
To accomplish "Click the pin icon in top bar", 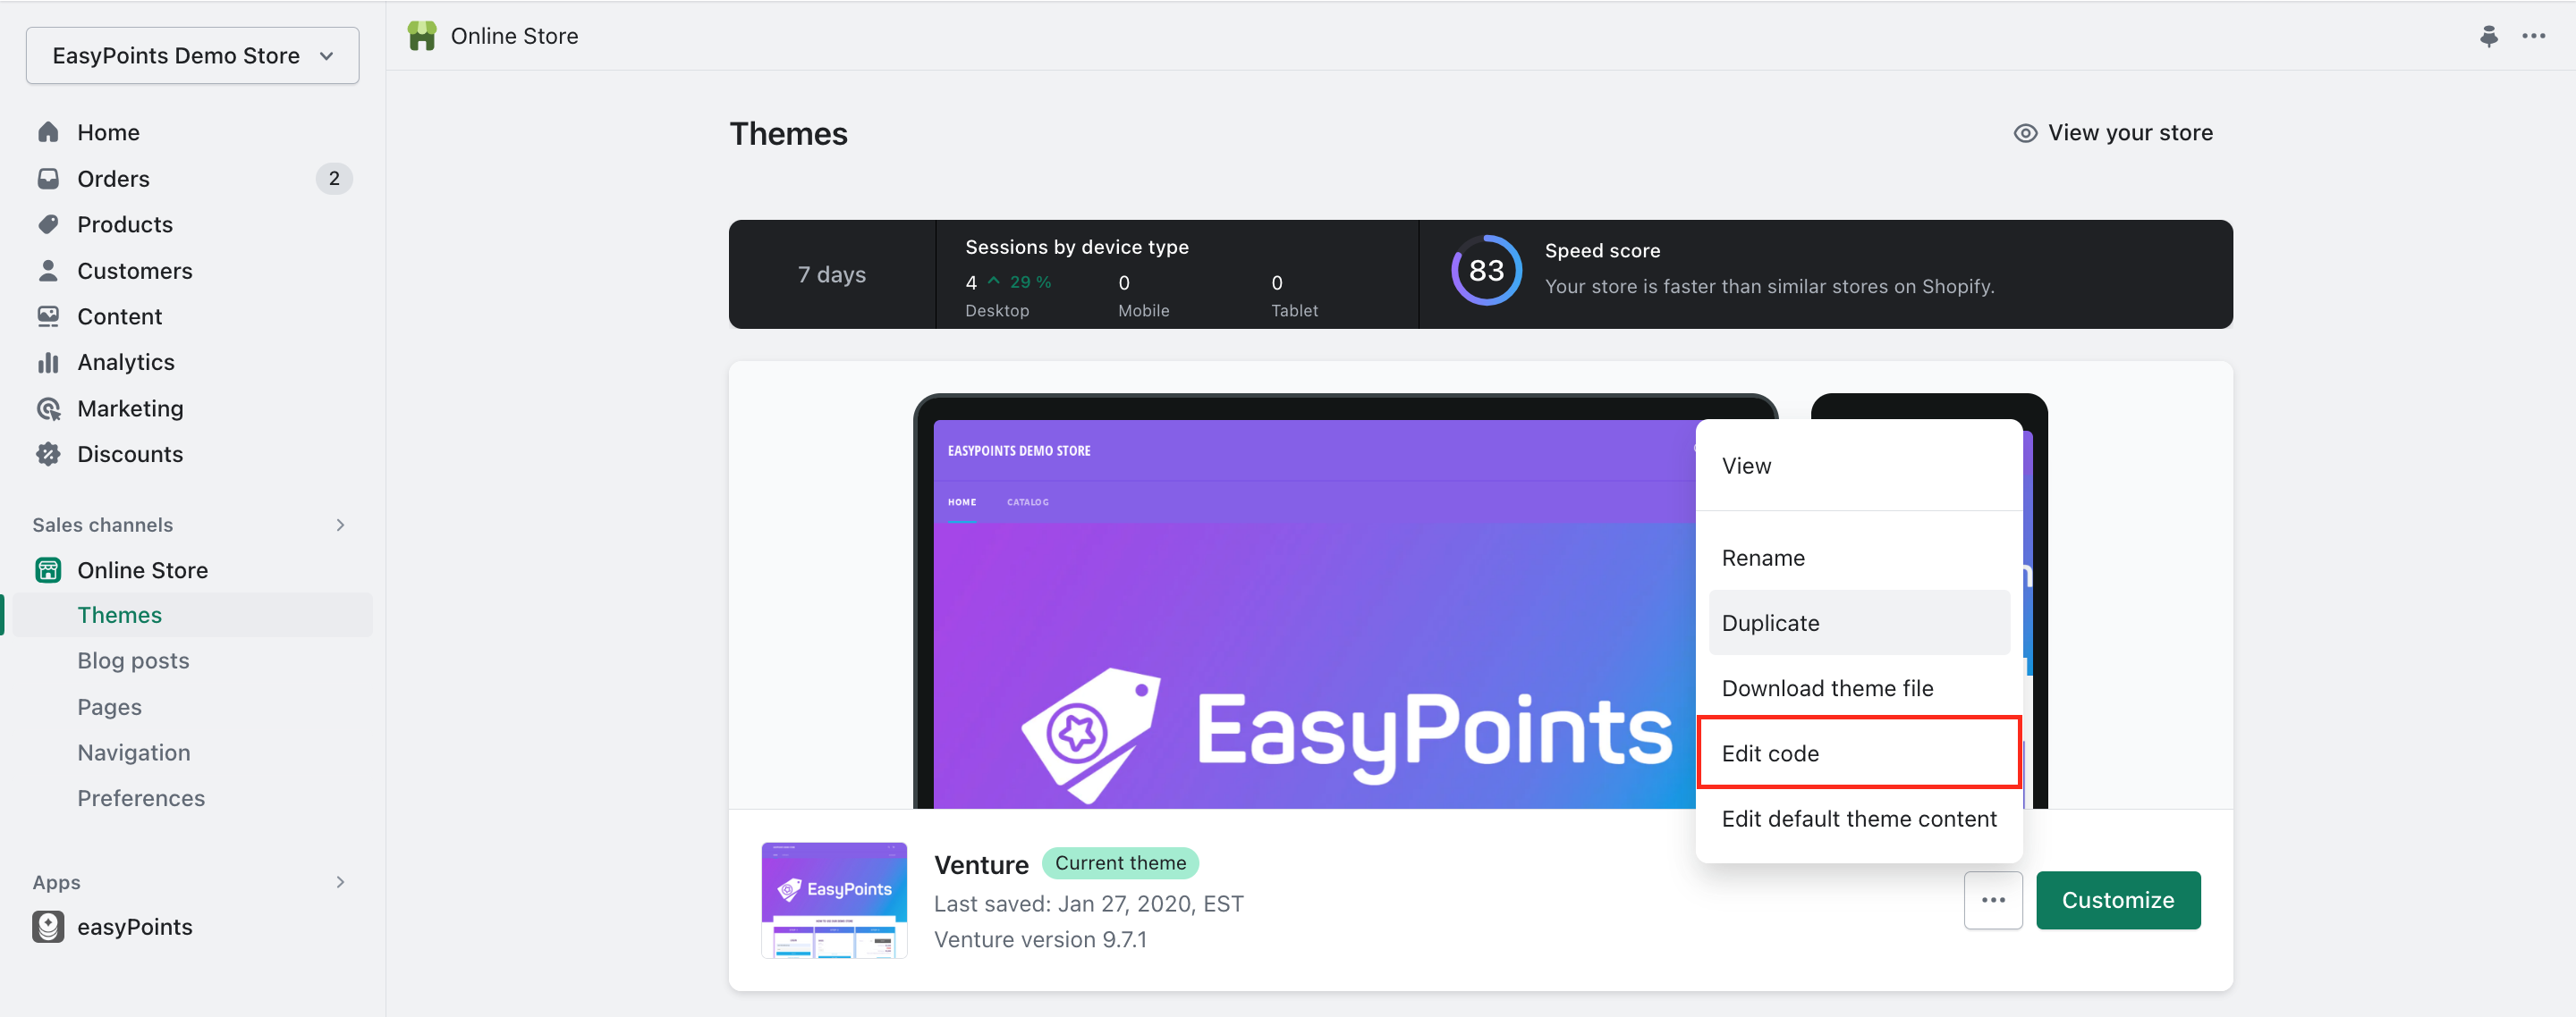I will click(x=2488, y=36).
